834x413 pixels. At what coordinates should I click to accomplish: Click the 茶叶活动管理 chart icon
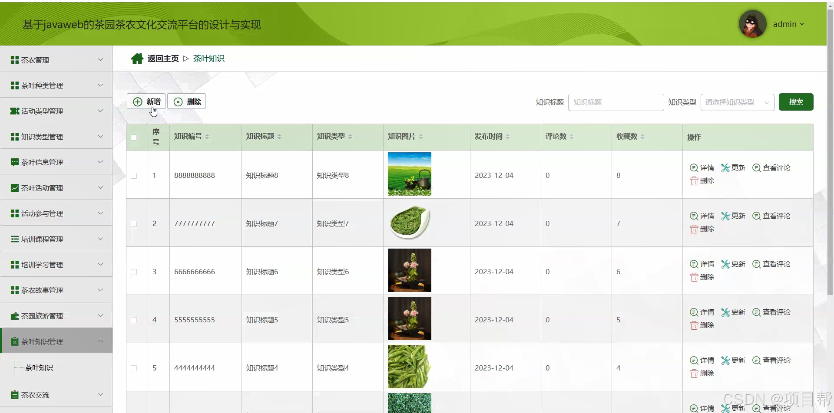tap(15, 188)
